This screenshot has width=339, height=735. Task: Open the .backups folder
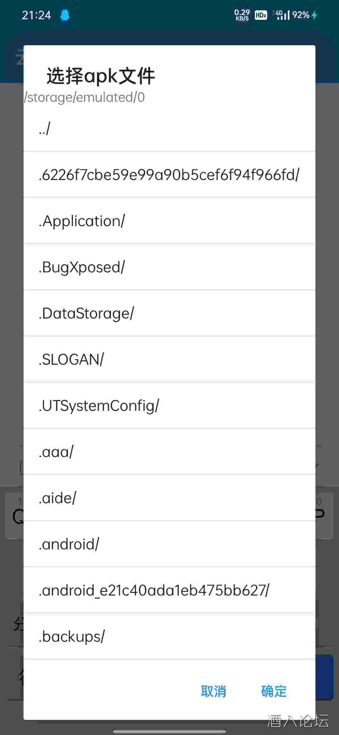click(x=169, y=637)
